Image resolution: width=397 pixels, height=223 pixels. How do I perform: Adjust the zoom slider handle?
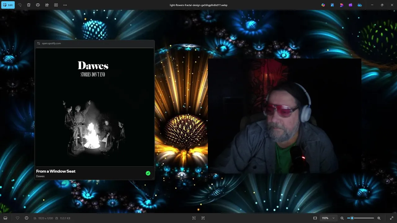pos(352,218)
